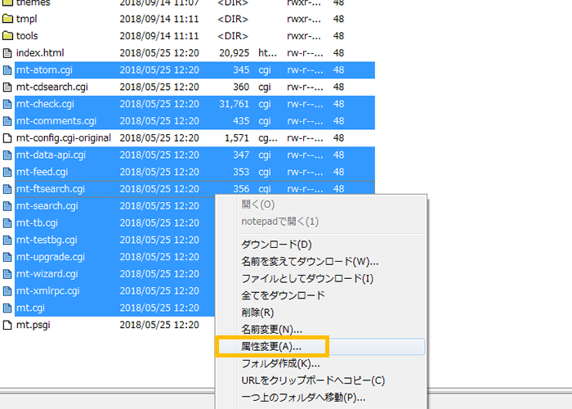572x409 pixels.
Task: Click the mt-search.cgi file icon
Action: point(7,206)
